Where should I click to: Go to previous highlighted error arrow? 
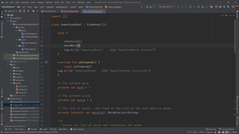coord(231,15)
